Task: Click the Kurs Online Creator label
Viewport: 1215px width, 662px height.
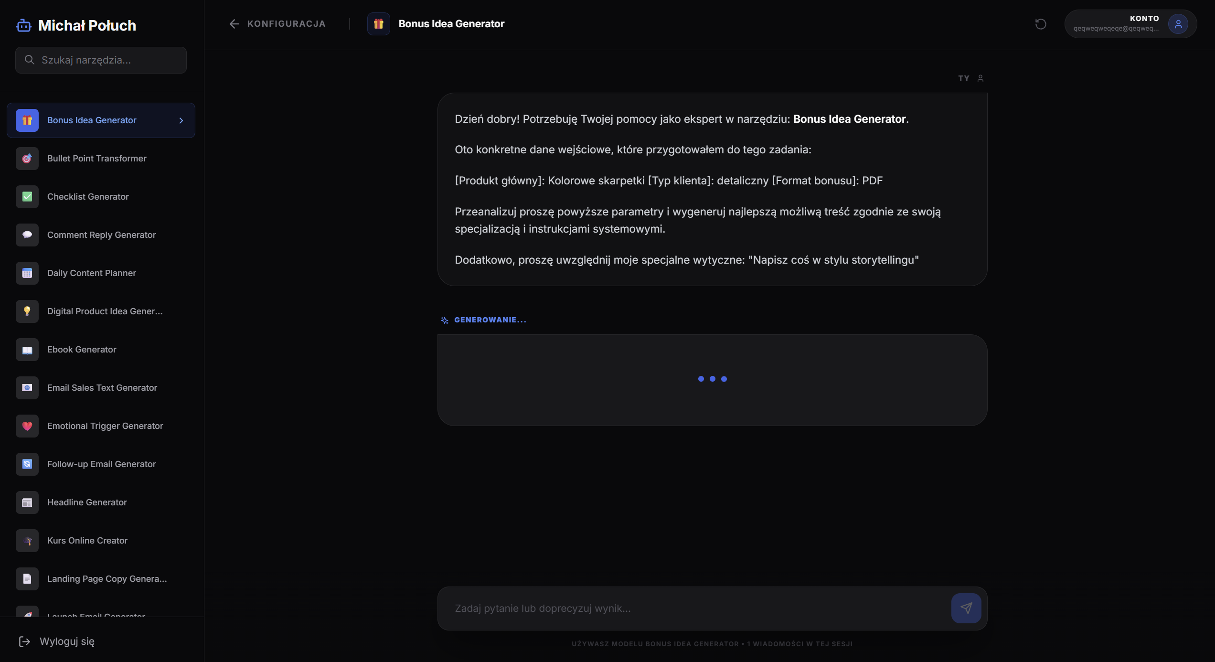Action: (x=87, y=541)
